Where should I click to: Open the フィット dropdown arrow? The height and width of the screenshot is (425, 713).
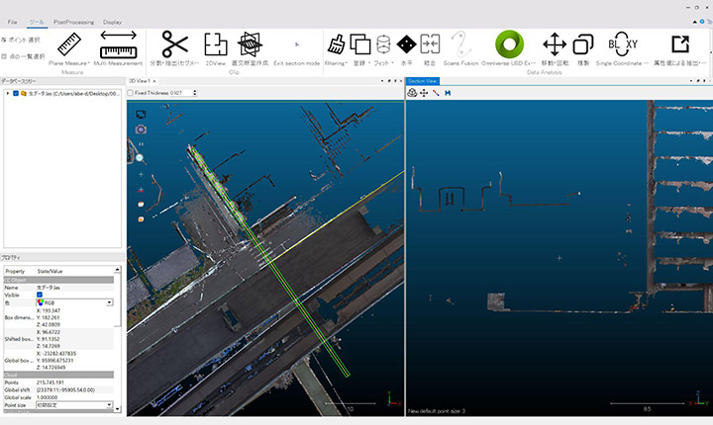click(392, 63)
